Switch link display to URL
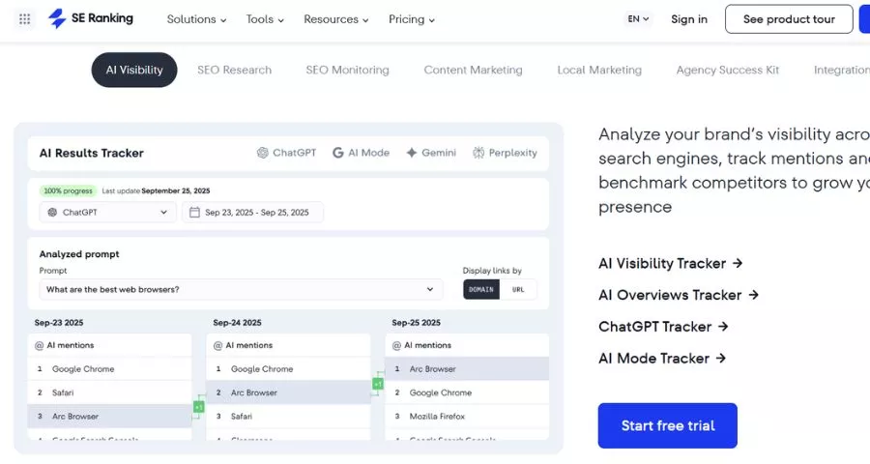The image size is (870, 464). tap(518, 289)
